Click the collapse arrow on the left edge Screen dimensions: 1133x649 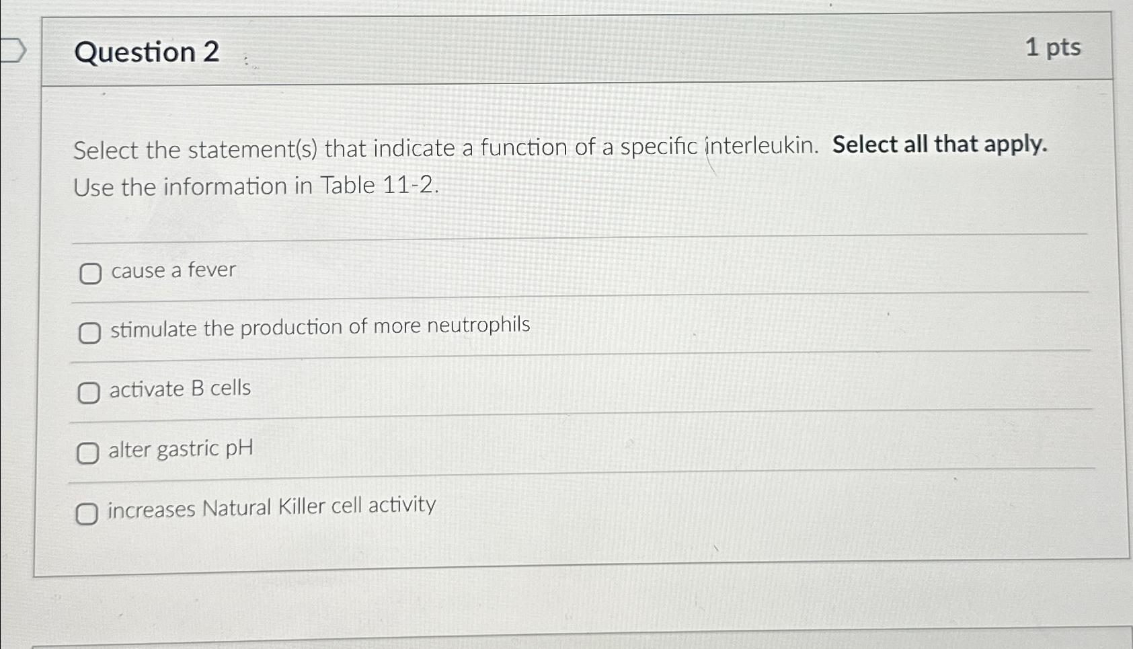point(15,48)
